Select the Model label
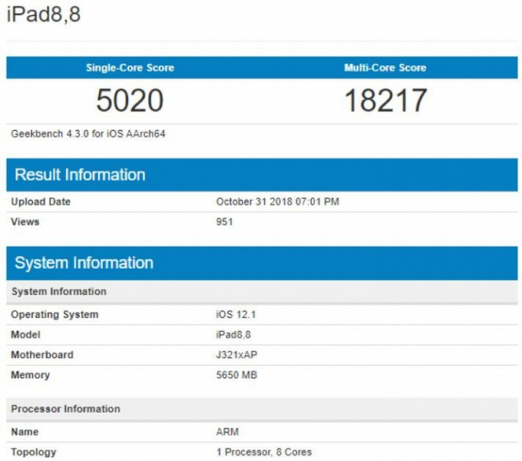 click(25, 334)
